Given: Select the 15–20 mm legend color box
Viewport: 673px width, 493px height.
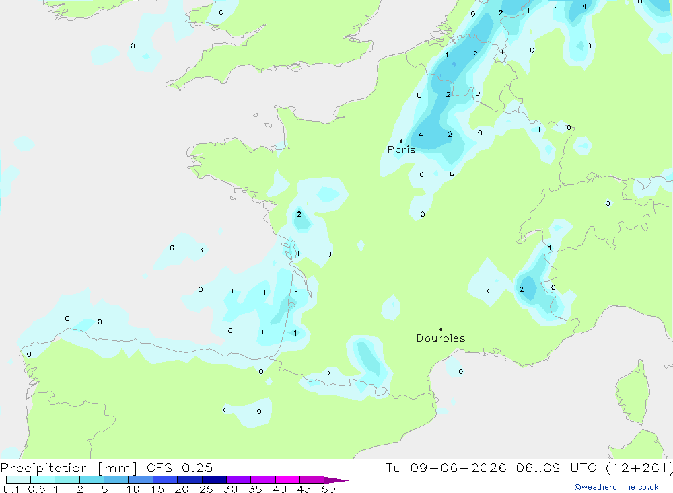Looking at the screenshot, I should point(166,480).
